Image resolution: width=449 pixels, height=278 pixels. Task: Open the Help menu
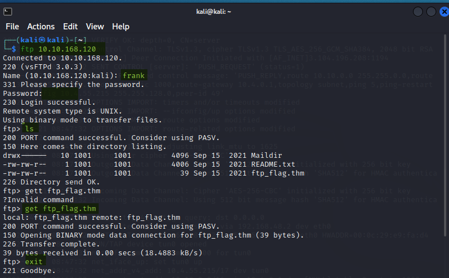(120, 27)
